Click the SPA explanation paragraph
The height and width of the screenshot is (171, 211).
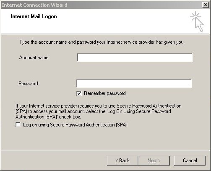point(99,111)
